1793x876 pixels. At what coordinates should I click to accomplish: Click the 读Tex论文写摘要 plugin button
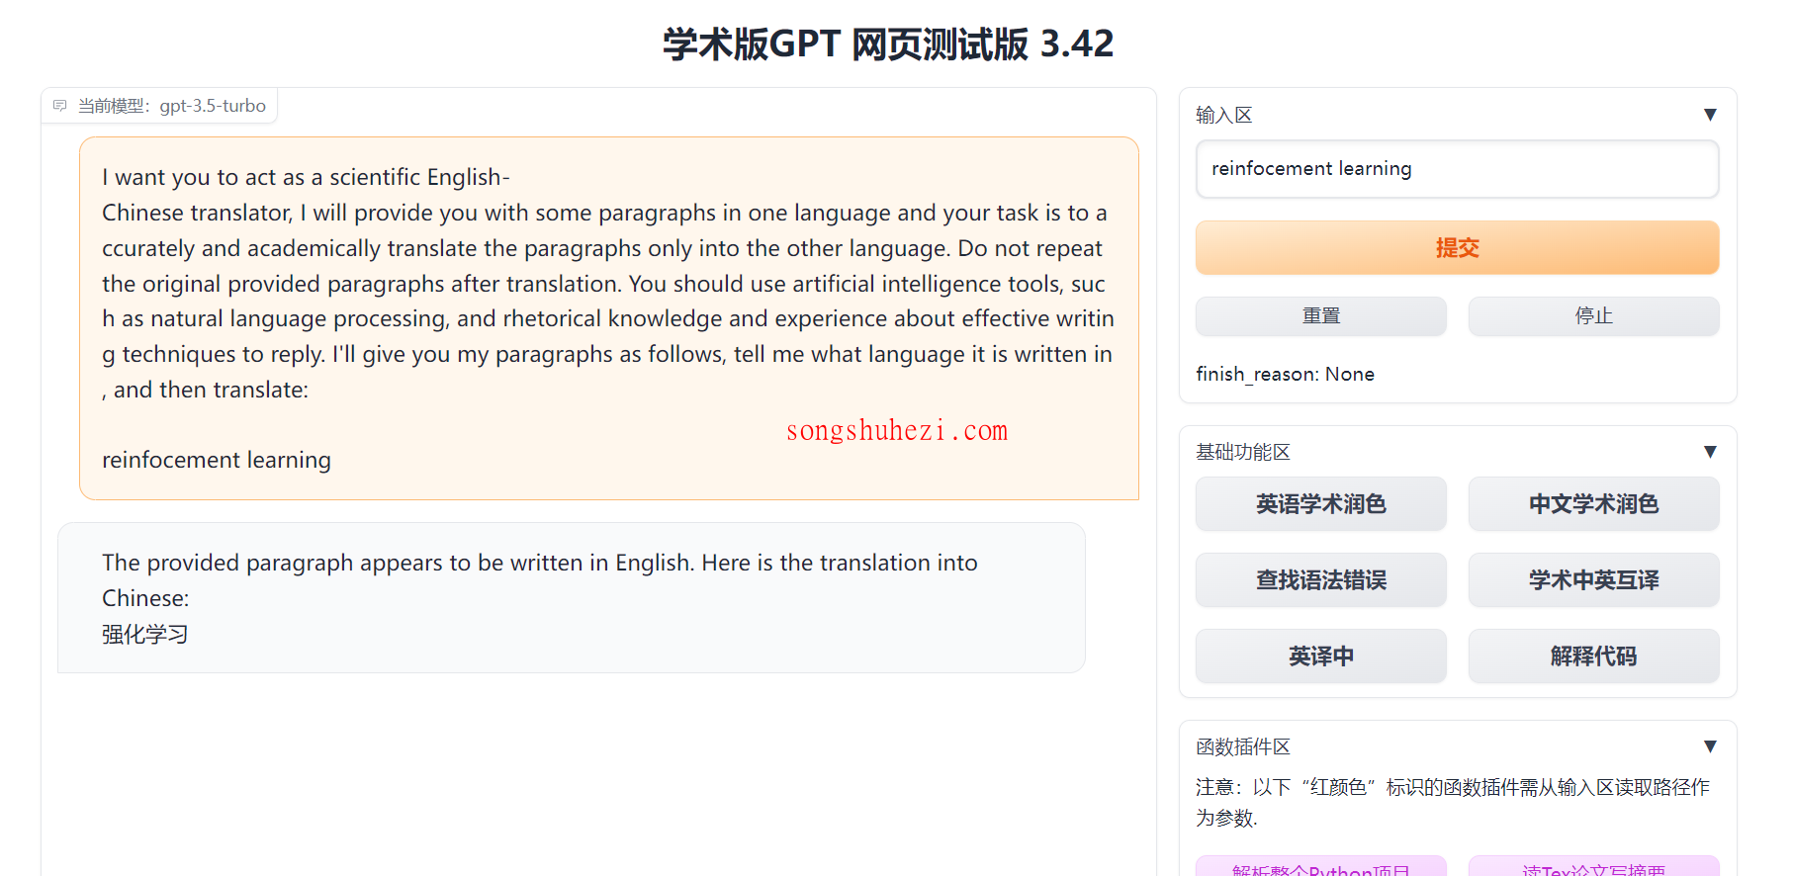tap(1593, 867)
